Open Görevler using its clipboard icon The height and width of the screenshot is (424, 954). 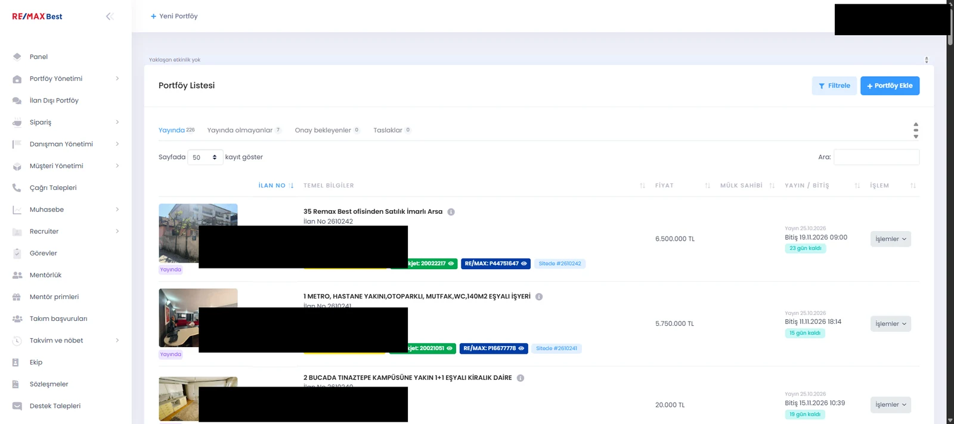(x=17, y=253)
